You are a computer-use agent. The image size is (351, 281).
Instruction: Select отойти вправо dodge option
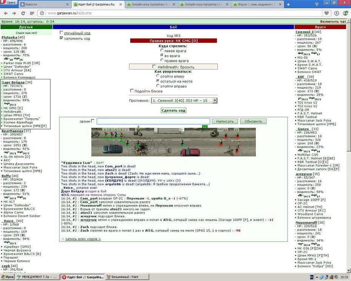[158, 86]
